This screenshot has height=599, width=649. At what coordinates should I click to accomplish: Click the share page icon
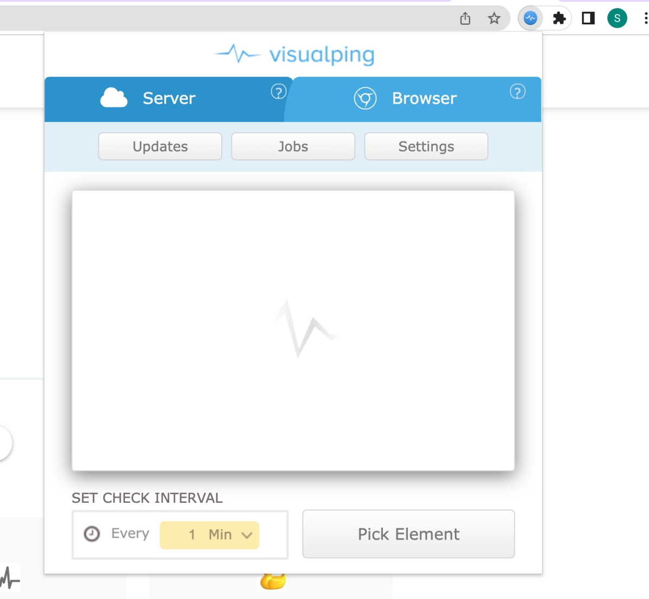[465, 18]
